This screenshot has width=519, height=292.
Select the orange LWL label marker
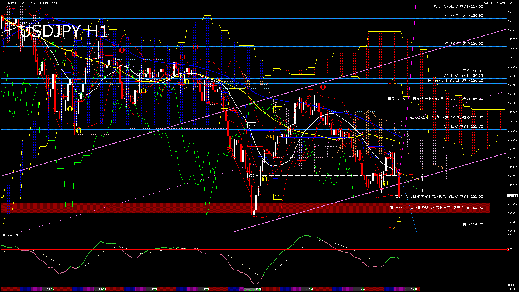(268, 137)
